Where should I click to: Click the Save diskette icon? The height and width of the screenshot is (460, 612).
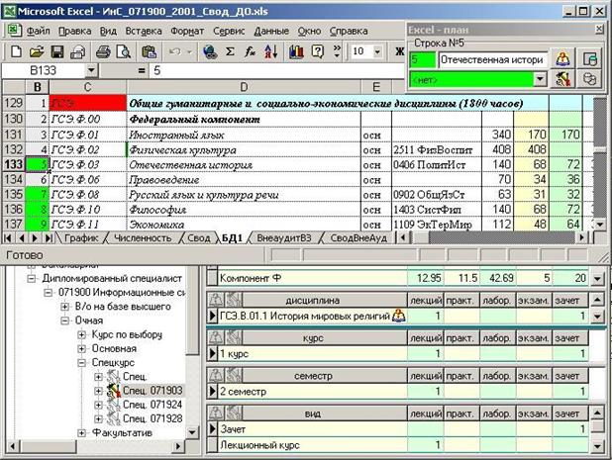56,50
